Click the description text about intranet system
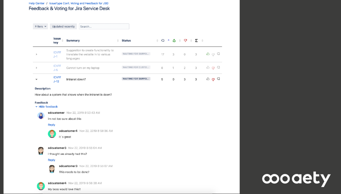The width and height of the screenshot is (341, 194). [x=73, y=95]
